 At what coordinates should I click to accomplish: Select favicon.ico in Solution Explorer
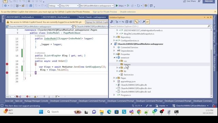coord(129,74)
